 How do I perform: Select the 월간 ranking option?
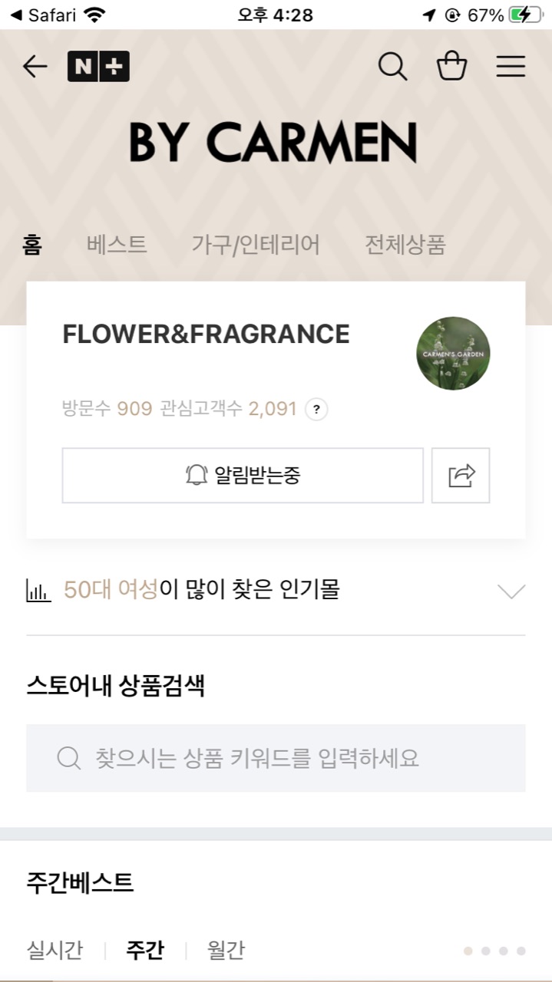226,951
